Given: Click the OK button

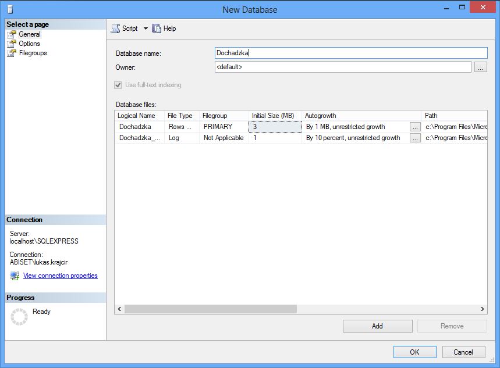Looking at the screenshot, I should (415, 352).
